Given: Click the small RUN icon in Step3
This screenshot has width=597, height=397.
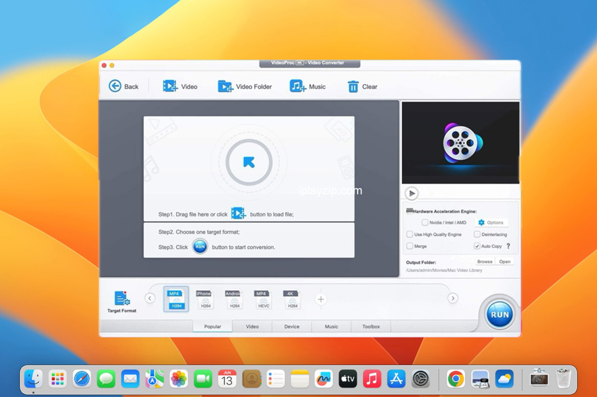Looking at the screenshot, I should click(x=200, y=246).
